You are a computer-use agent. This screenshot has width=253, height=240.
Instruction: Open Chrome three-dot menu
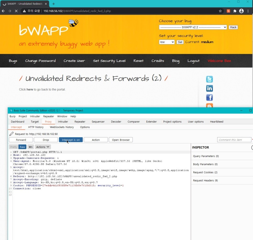[248, 11]
